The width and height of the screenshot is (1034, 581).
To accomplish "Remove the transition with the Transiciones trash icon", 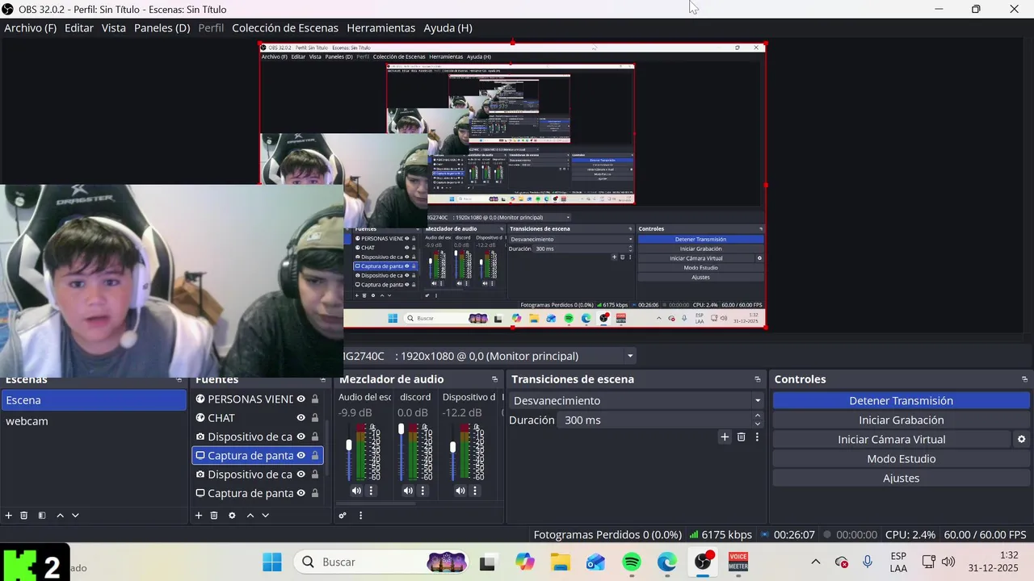I will [x=741, y=437].
